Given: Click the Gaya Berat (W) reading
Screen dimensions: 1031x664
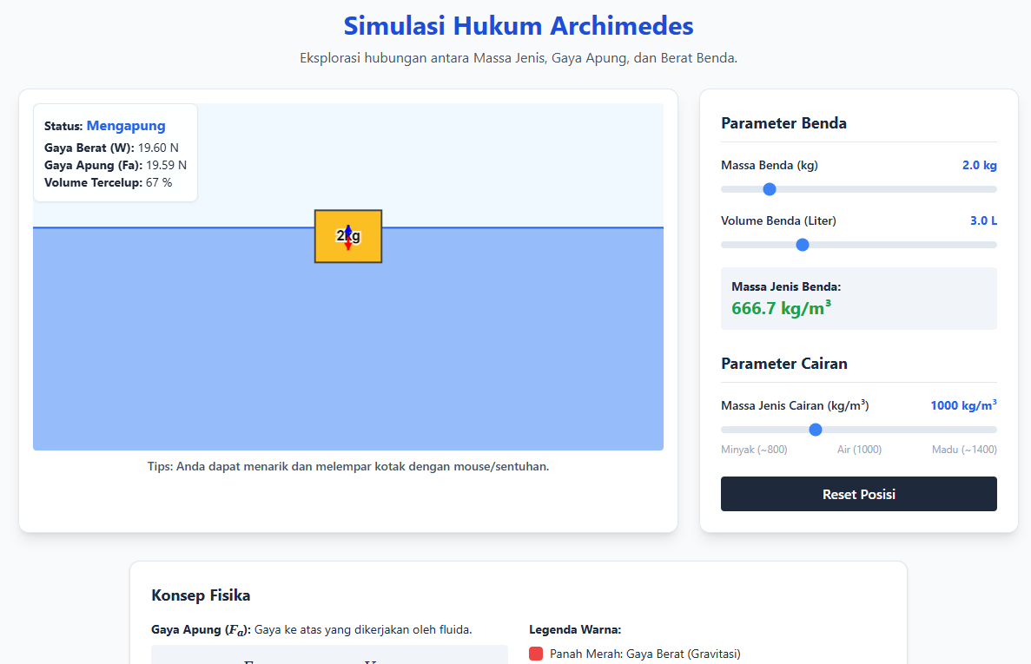Looking at the screenshot, I should pyautogui.click(x=111, y=148).
